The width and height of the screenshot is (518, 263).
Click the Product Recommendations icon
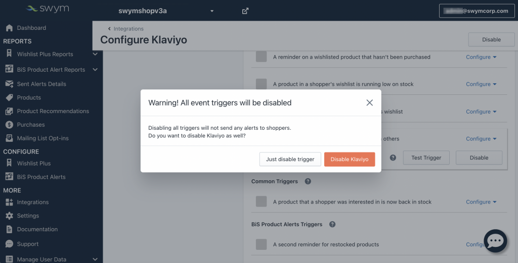pyautogui.click(x=9, y=111)
